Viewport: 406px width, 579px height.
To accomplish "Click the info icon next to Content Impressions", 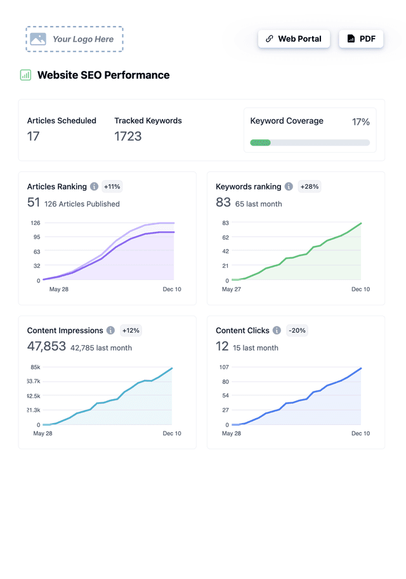I will point(110,330).
